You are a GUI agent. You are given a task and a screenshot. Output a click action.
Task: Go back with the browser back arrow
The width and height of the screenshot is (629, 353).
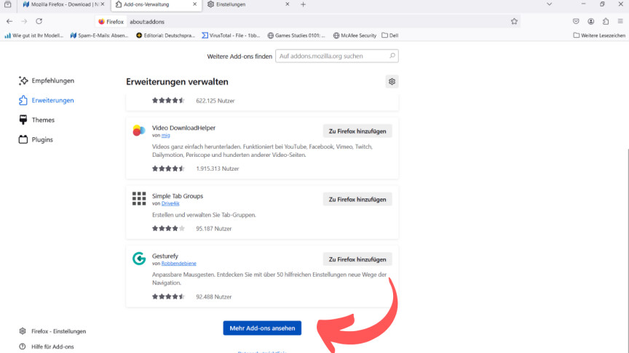[x=9, y=21]
